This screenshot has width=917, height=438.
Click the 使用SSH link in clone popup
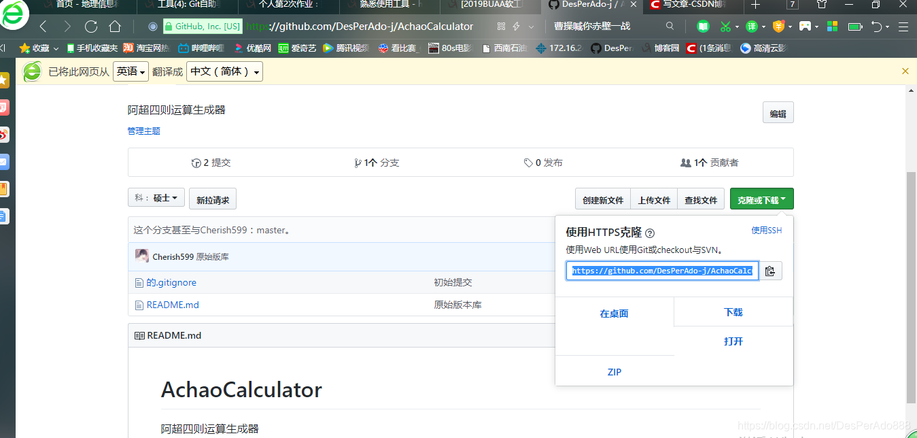pyautogui.click(x=766, y=231)
